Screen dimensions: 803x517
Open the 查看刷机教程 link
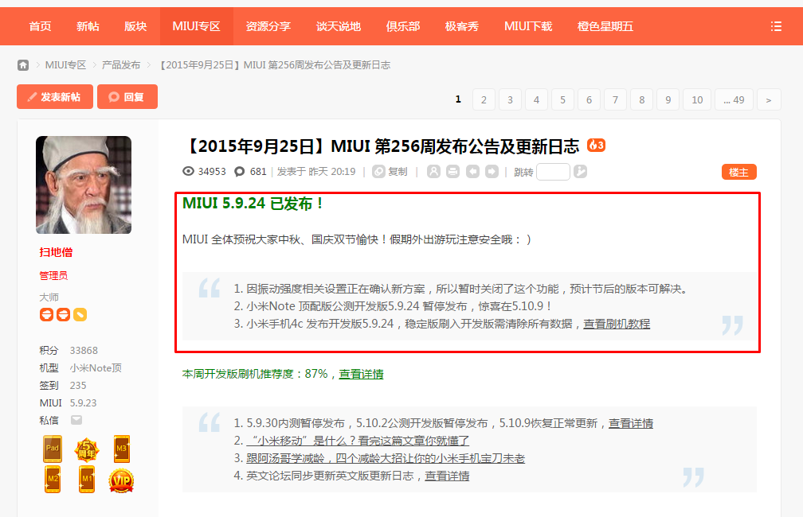coord(617,324)
